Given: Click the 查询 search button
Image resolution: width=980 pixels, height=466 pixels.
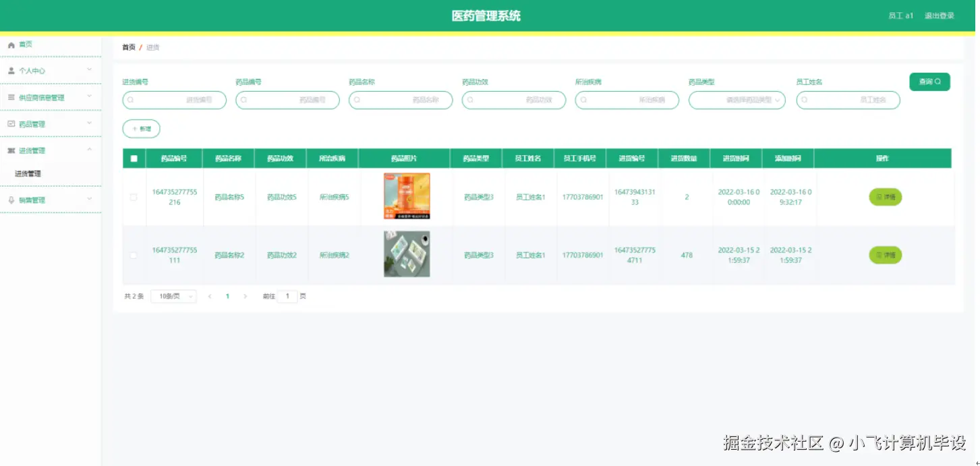Looking at the screenshot, I should (929, 82).
